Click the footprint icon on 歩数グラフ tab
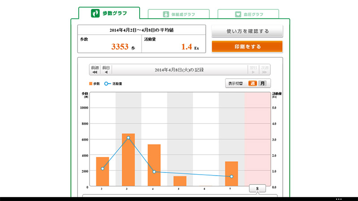The width and height of the screenshot is (358, 201). pyautogui.click(x=95, y=13)
